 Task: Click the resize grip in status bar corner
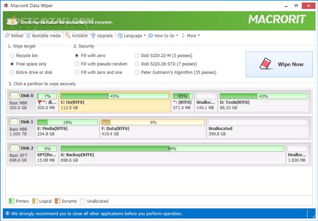pos(313,216)
